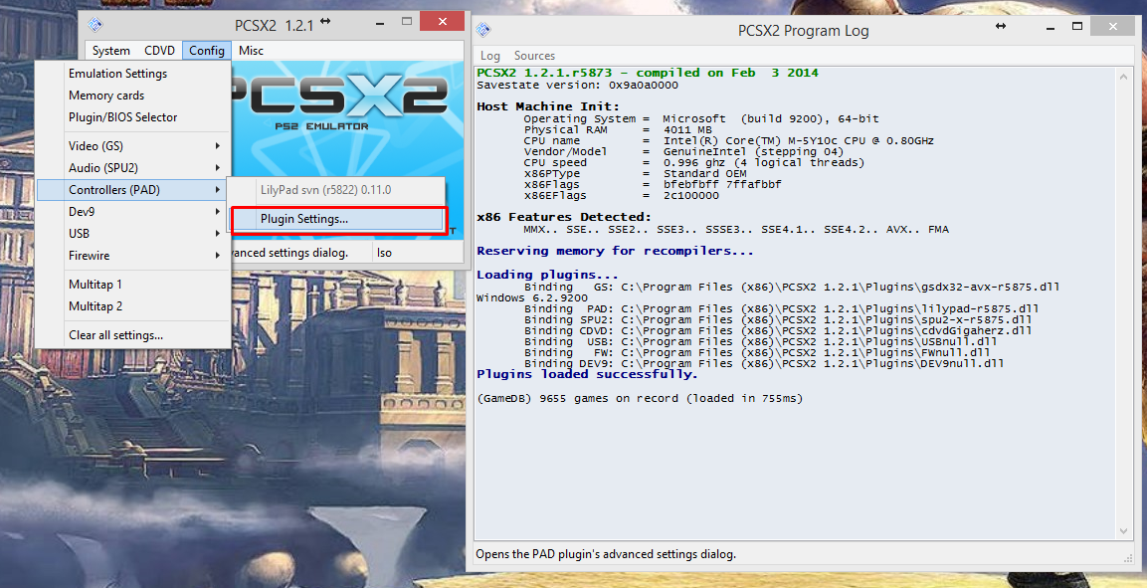Maximize the PCSX2 main window
Viewport: 1147px width, 588px height.
(x=409, y=22)
